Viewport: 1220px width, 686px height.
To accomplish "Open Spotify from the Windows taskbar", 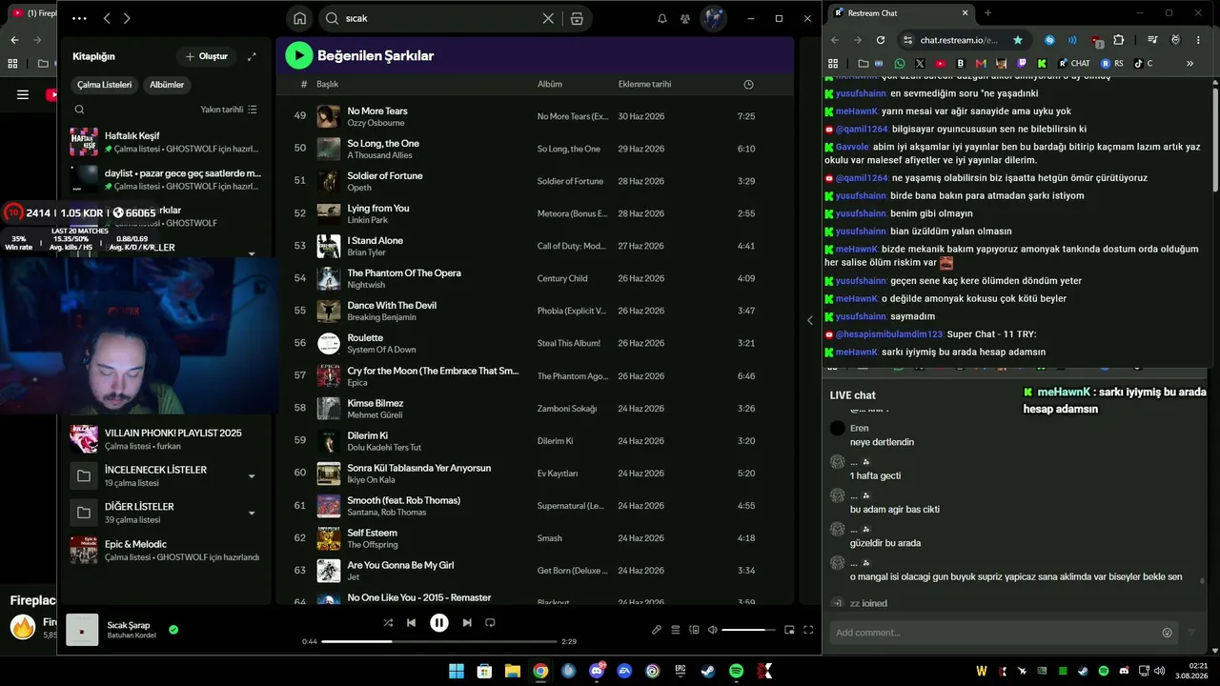I will pos(736,671).
